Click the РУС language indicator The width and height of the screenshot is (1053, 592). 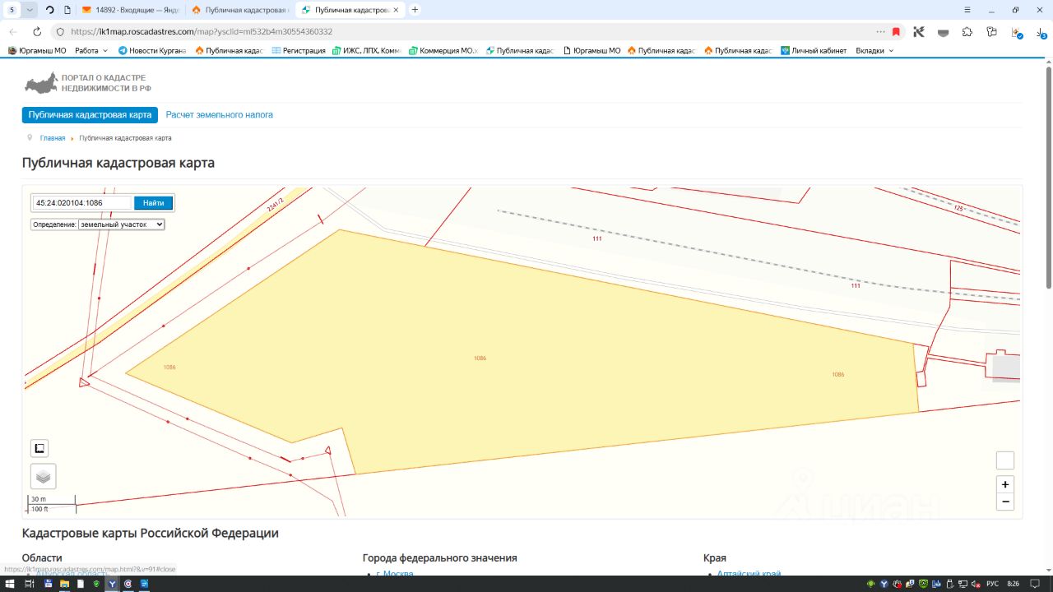[x=992, y=584]
